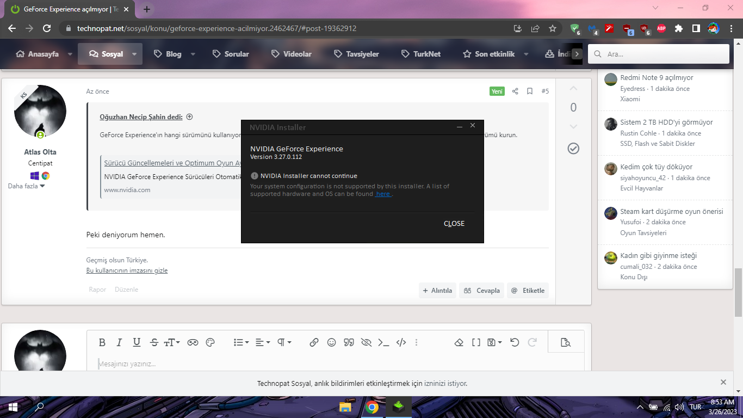The height and width of the screenshot is (418, 743).
Task: Hide the signature via 'Bu kullanıcının imzasını gizle'
Action: tap(127, 271)
